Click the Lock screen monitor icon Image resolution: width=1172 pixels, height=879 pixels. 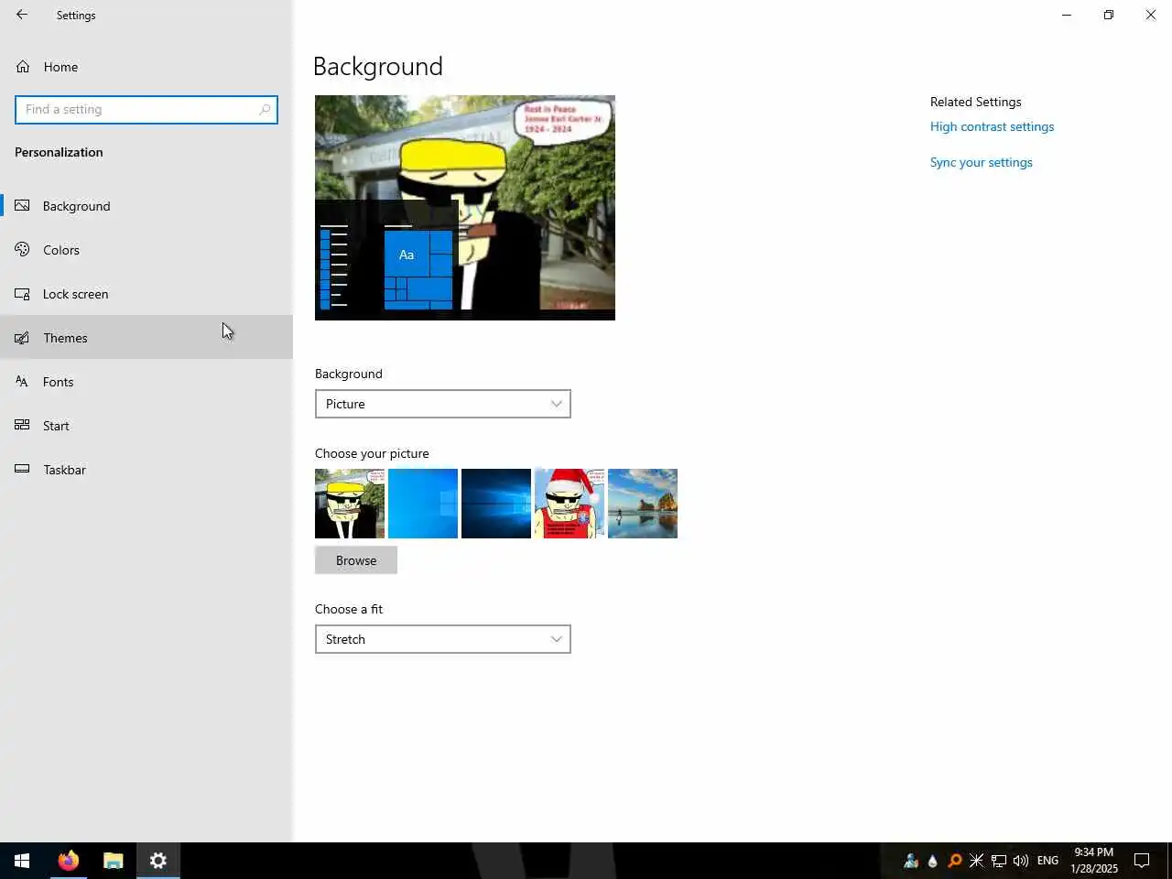(x=22, y=294)
